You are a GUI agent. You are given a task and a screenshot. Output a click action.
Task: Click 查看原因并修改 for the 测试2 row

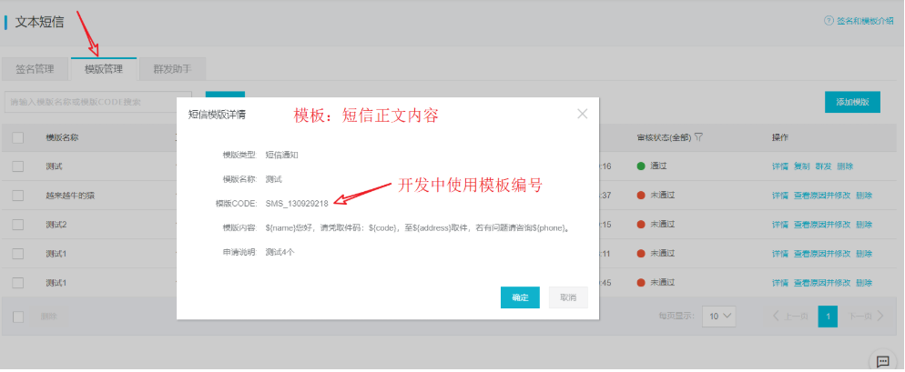pos(822,225)
